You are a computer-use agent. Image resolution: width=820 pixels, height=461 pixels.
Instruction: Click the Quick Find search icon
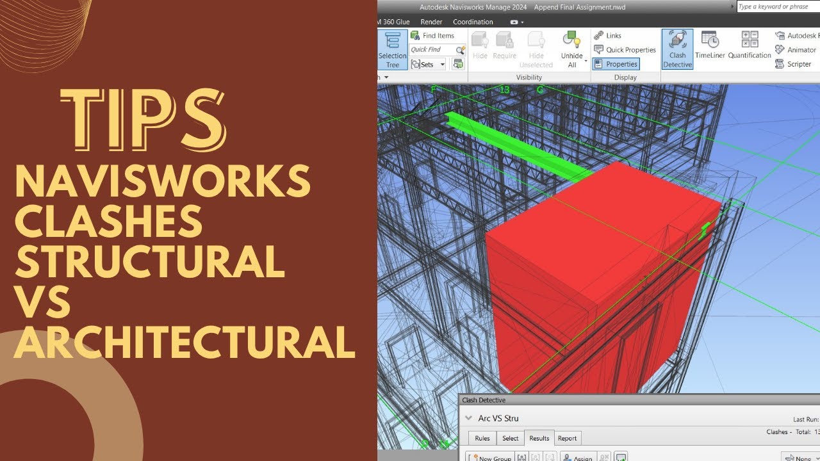point(460,50)
